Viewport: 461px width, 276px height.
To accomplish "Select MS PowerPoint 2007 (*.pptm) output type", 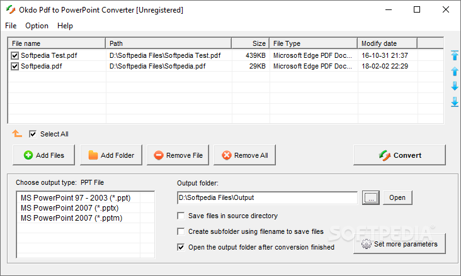I will click(71, 218).
